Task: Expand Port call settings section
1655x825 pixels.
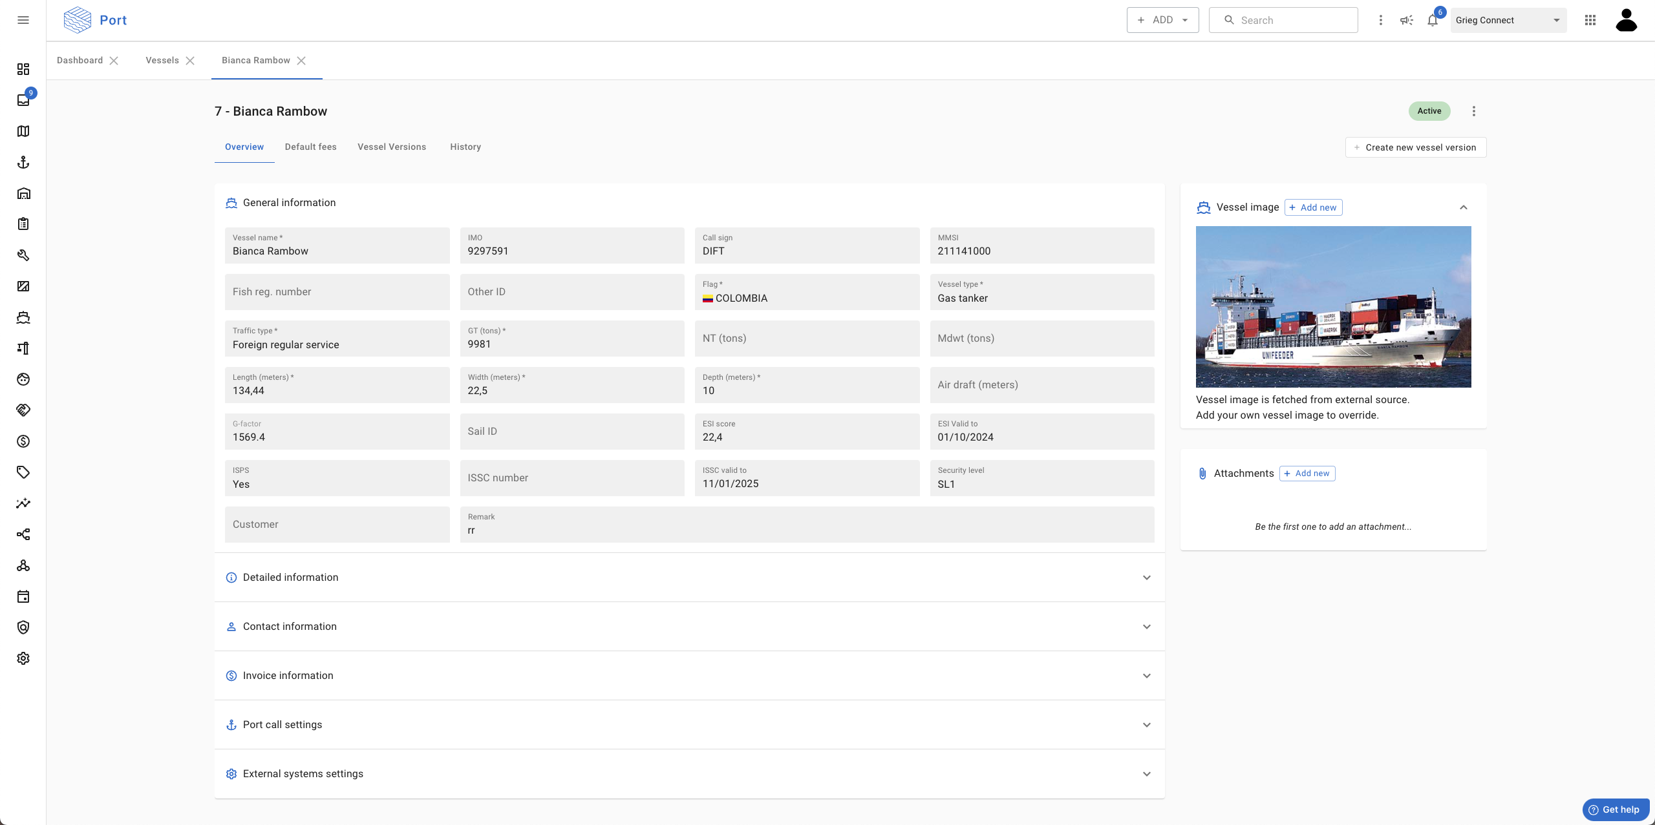Action: click(1146, 725)
